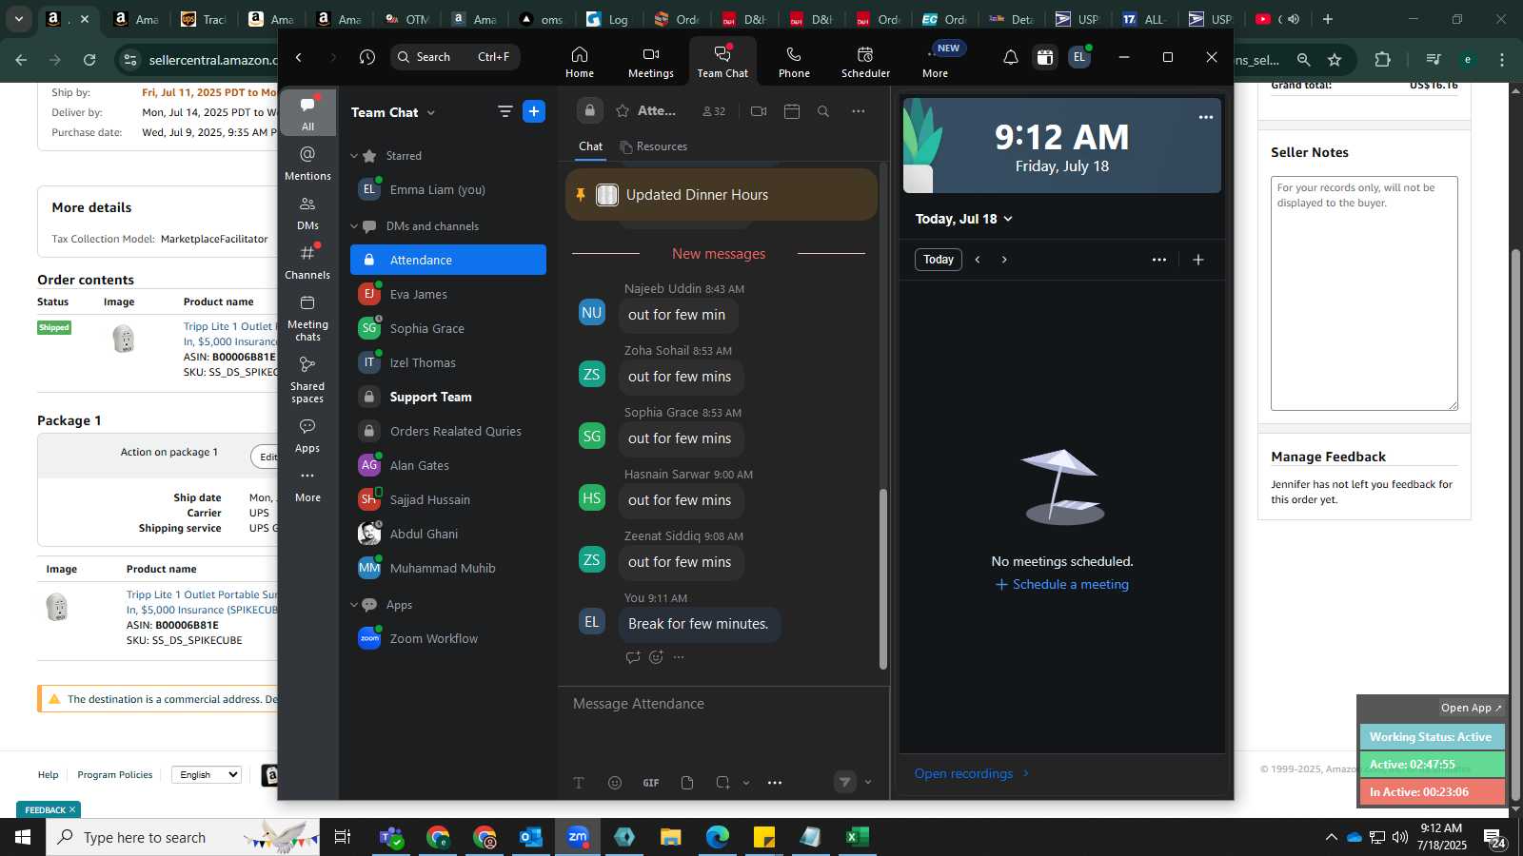Image resolution: width=1523 pixels, height=856 pixels.
Task: Open the Orders Realated Quries channel
Action: click(x=448, y=431)
